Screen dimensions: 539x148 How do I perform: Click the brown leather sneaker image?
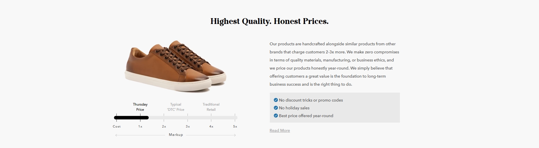pos(176,66)
